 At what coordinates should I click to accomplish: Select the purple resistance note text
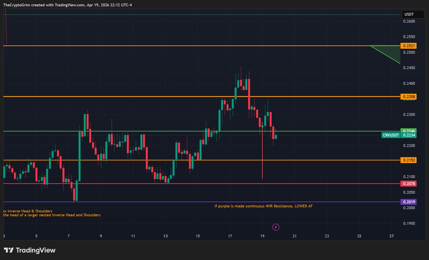pyautogui.click(x=263, y=206)
